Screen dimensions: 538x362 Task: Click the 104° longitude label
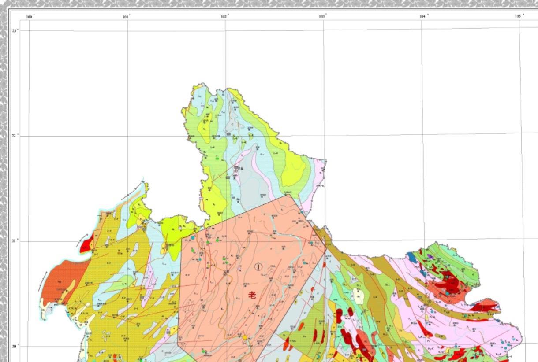pyautogui.click(x=423, y=16)
